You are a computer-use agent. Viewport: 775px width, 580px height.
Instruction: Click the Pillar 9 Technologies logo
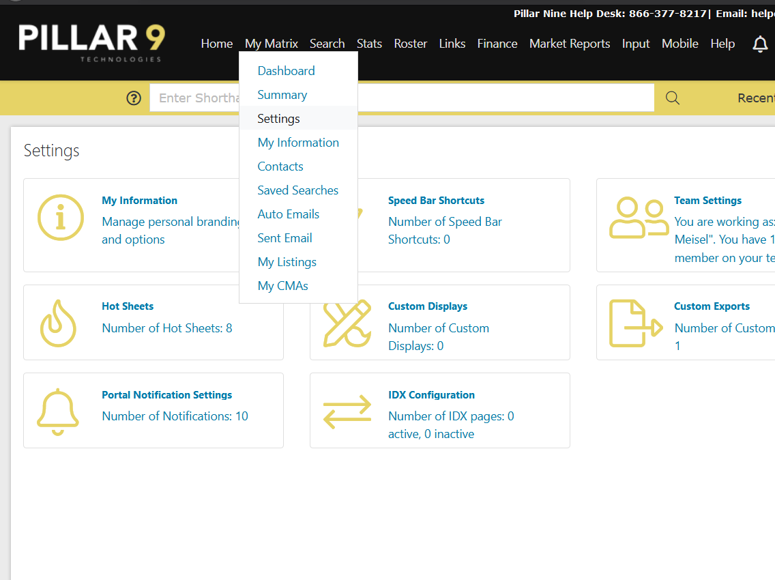tap(92, 42)
